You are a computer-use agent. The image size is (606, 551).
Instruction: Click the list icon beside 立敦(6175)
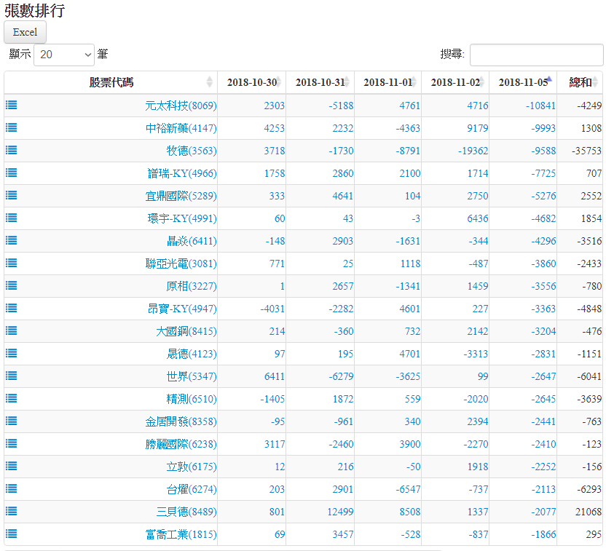tap(11, 466)
